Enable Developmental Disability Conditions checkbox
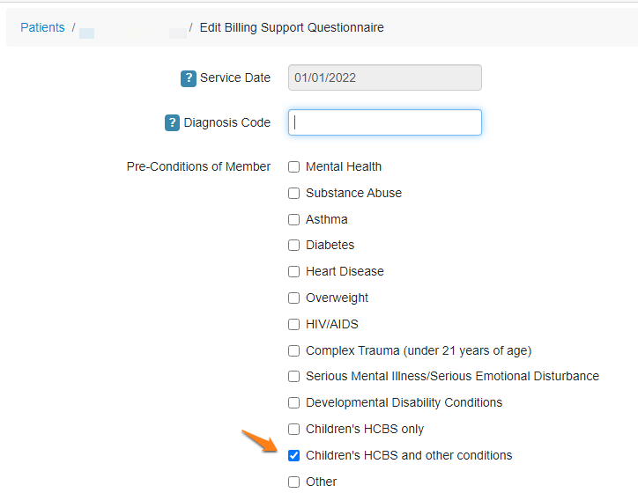Viewport: 638px width, 493px height. click(293, 403)
